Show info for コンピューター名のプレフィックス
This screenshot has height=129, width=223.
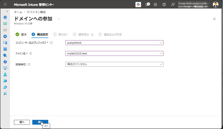(x=51, y=43)
